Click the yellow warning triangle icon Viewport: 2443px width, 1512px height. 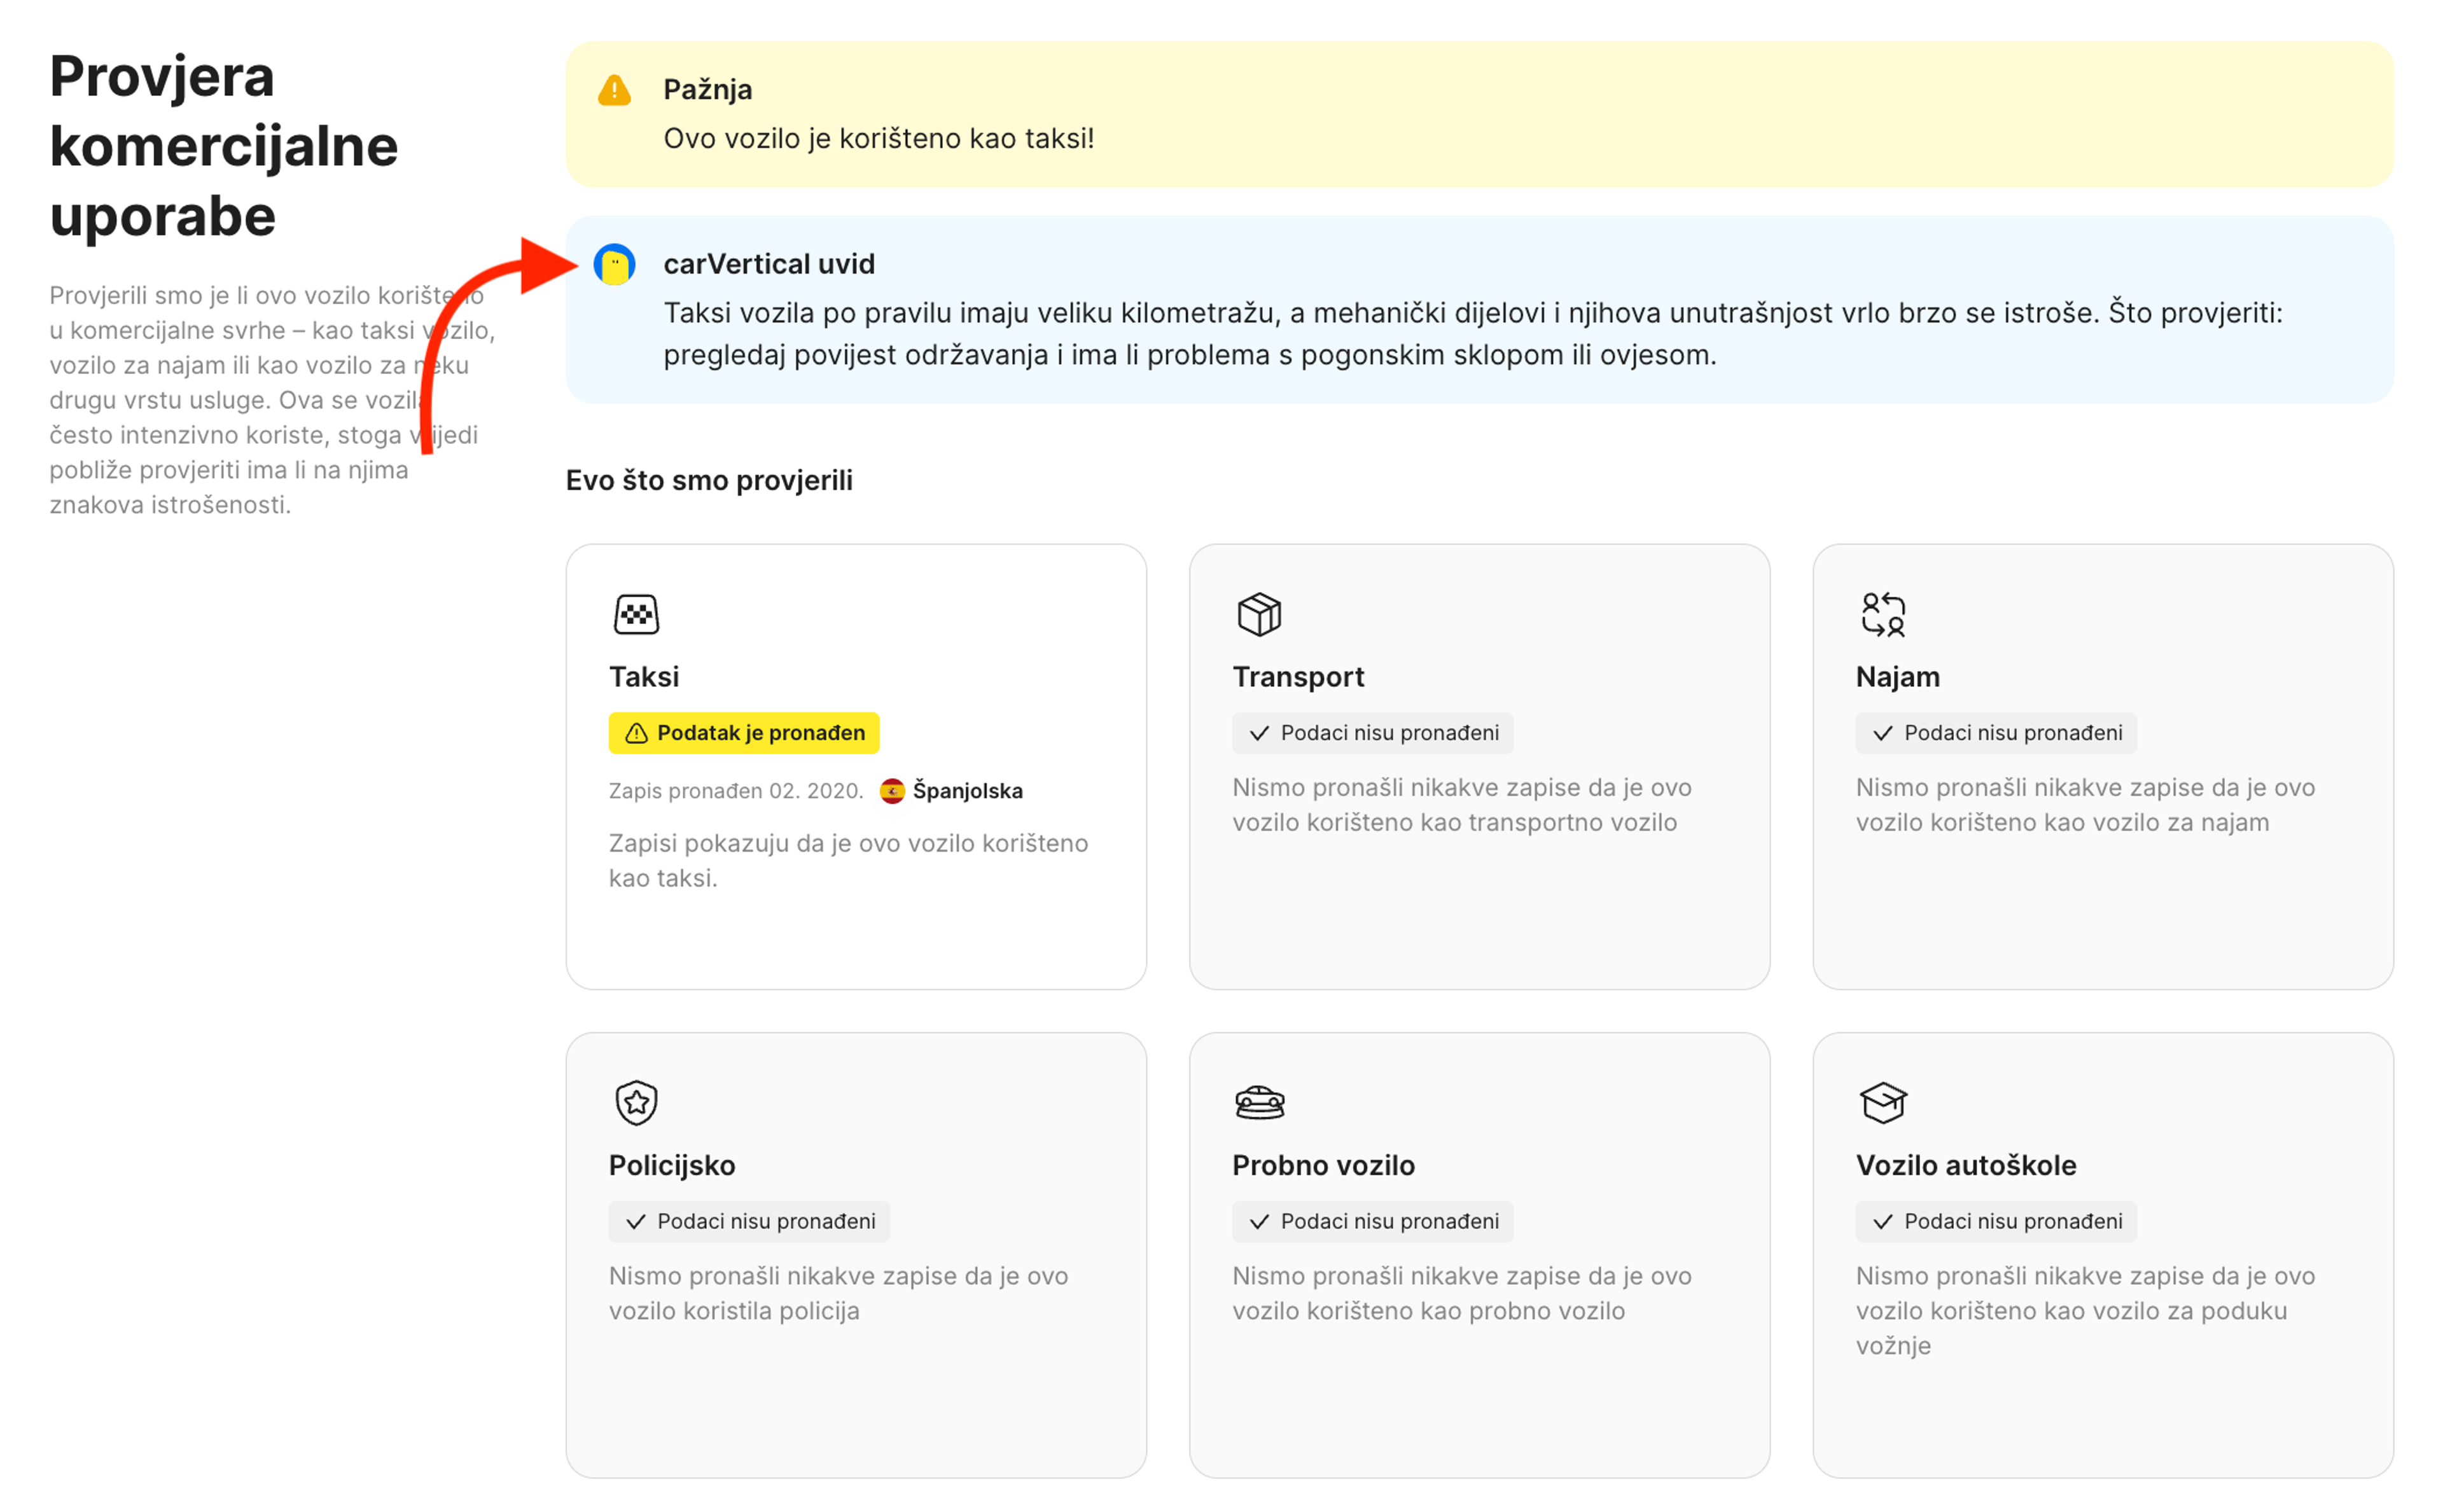point(614,91)
